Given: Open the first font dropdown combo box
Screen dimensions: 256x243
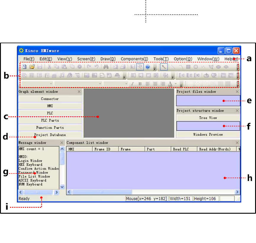Looking at the screenshot, I should (37, 84).
